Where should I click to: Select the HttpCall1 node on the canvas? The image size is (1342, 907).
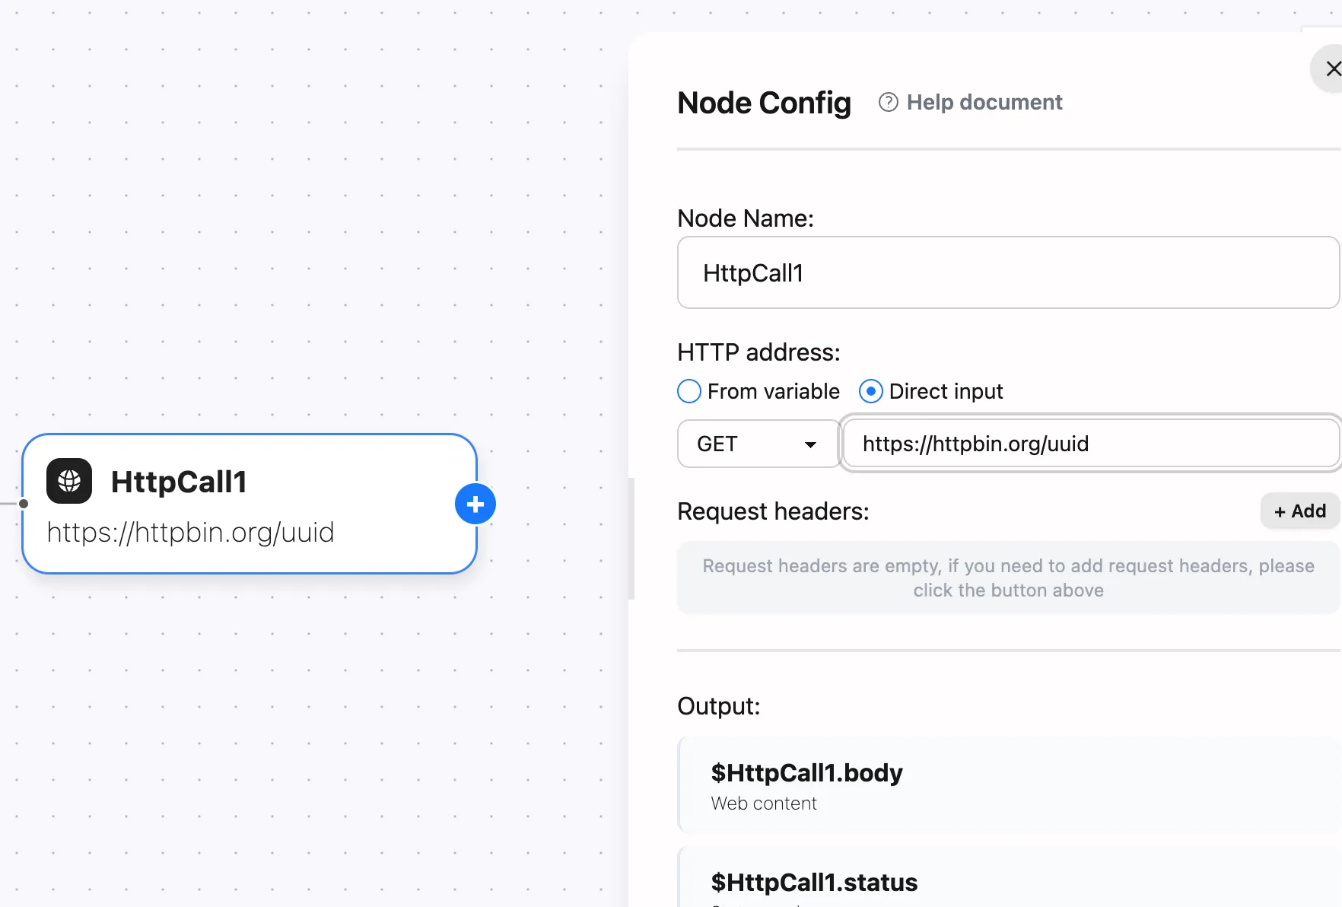pyautogui.click(x=250, y=504)
